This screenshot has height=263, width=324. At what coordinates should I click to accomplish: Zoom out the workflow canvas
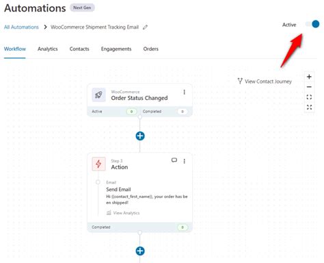tap(309, 87)
